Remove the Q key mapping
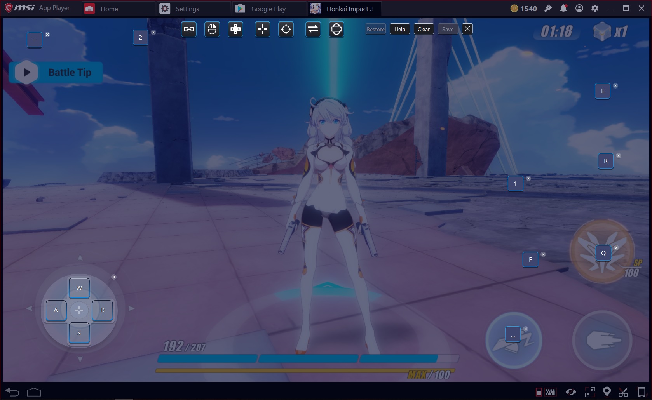This screenshot has height=400, width=652. coord(616,248)
